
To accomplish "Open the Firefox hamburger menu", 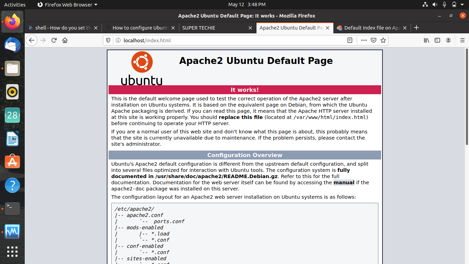I will tap(462, 40).
